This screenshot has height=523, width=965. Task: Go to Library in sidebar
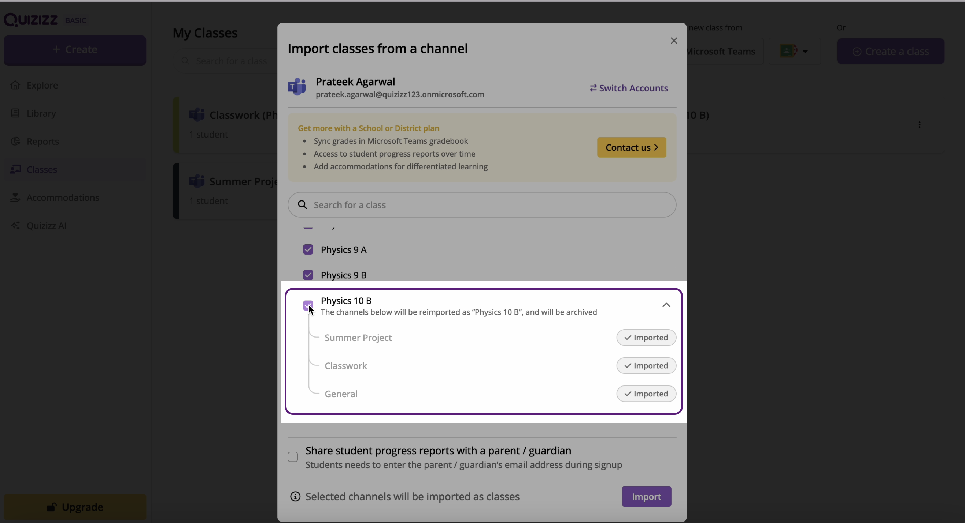pos(41,113)
